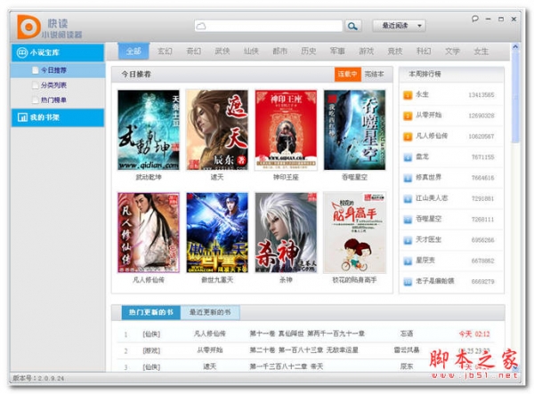Select the 历史 category tab
Viewport: 534px width, 394px height.
[309, 52]
